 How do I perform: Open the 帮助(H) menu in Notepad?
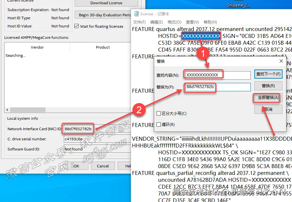click(210, 22)
